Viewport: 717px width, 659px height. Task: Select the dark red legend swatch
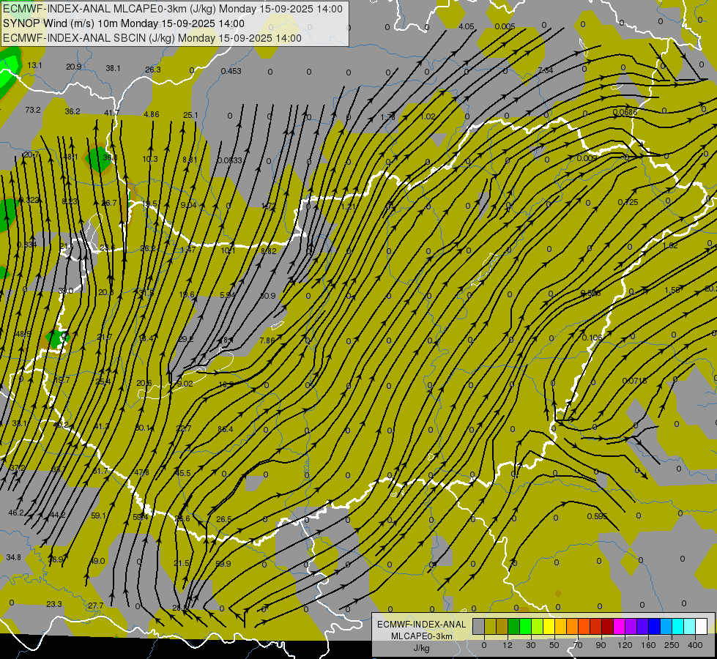pyautogui.click(x=607, y=626)
